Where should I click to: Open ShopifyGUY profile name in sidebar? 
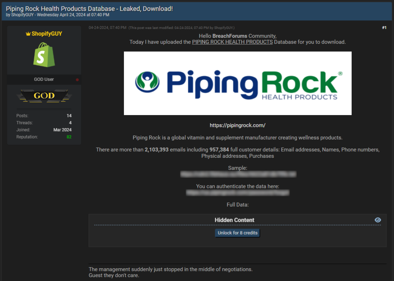47,33
